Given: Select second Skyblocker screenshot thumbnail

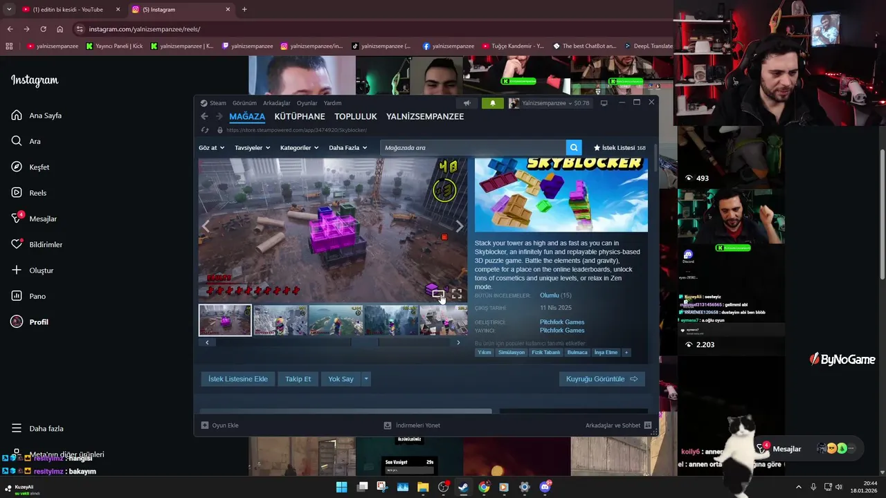Looking at the screenshot, I should [x=280, y=320].
